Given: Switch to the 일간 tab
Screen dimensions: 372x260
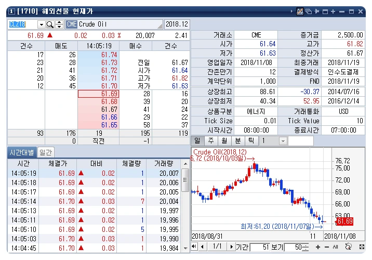Looking at the screenshot, I should pos(46,152).
